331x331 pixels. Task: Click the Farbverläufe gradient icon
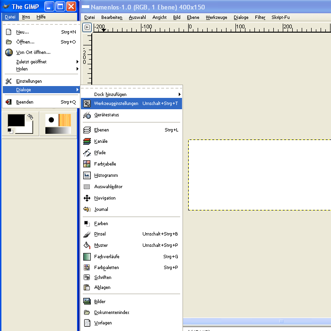pyautogui.click(x=87, y=256)
